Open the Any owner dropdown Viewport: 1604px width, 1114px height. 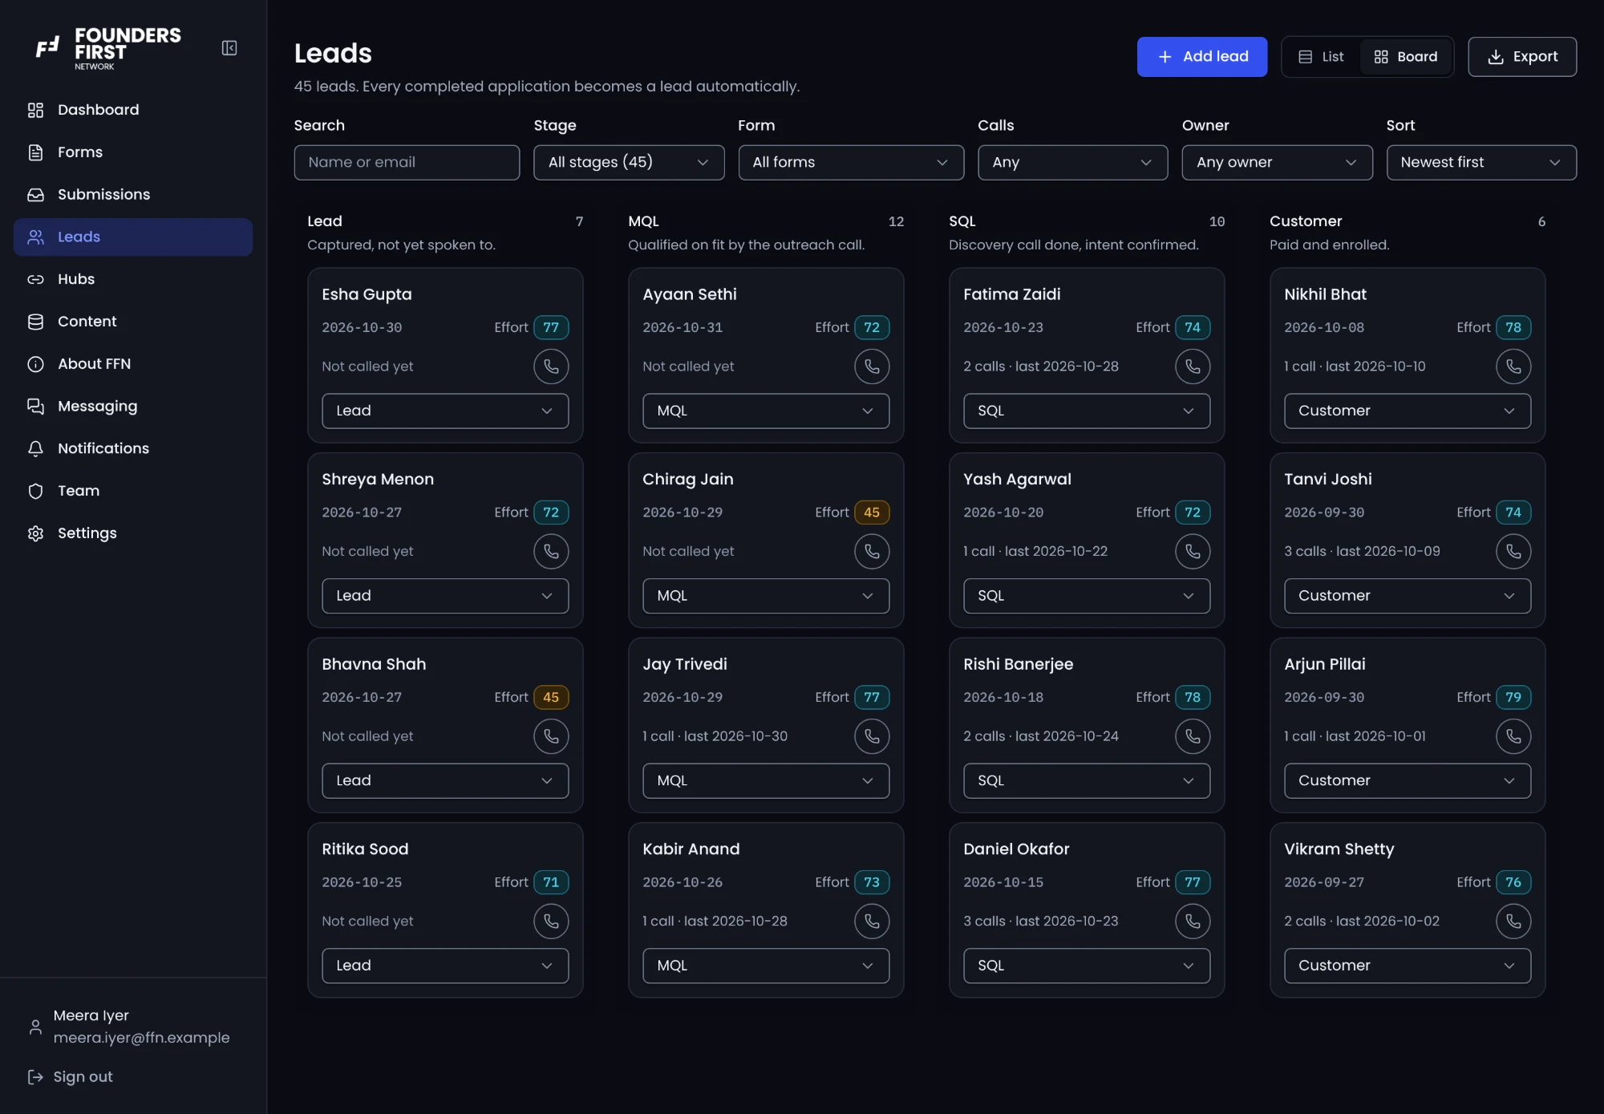pos(1277,163)
